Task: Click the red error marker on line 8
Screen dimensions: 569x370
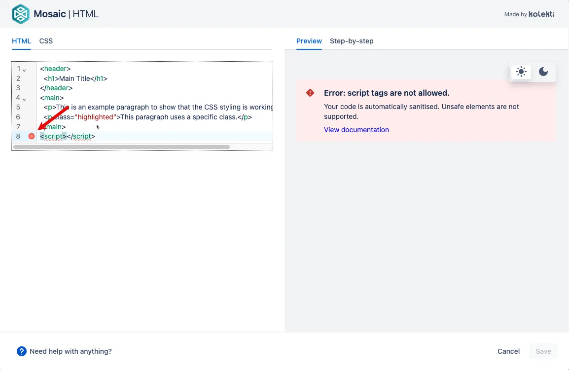Action: tap(32, 136)
